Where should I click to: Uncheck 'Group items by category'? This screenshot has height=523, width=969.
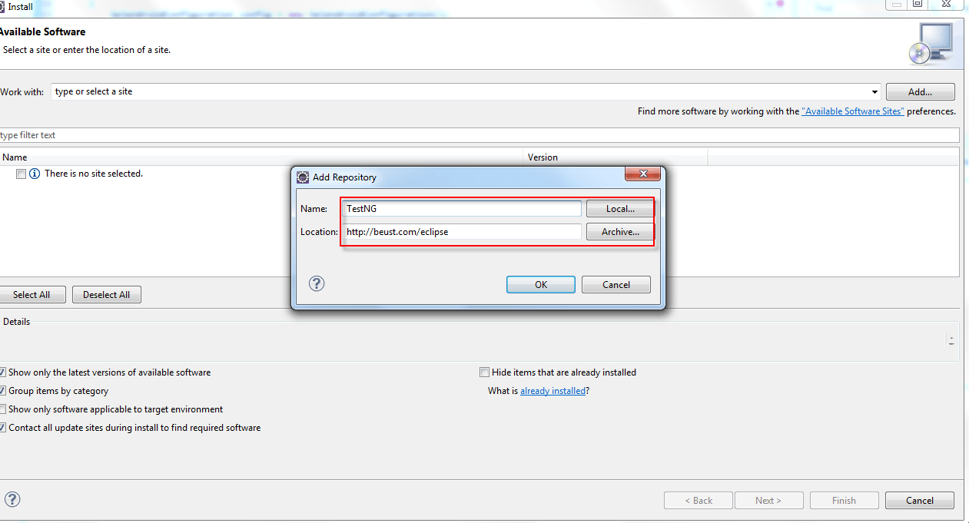[x=3, y=391]
